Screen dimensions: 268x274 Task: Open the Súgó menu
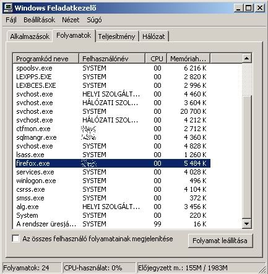coord(94,20)
